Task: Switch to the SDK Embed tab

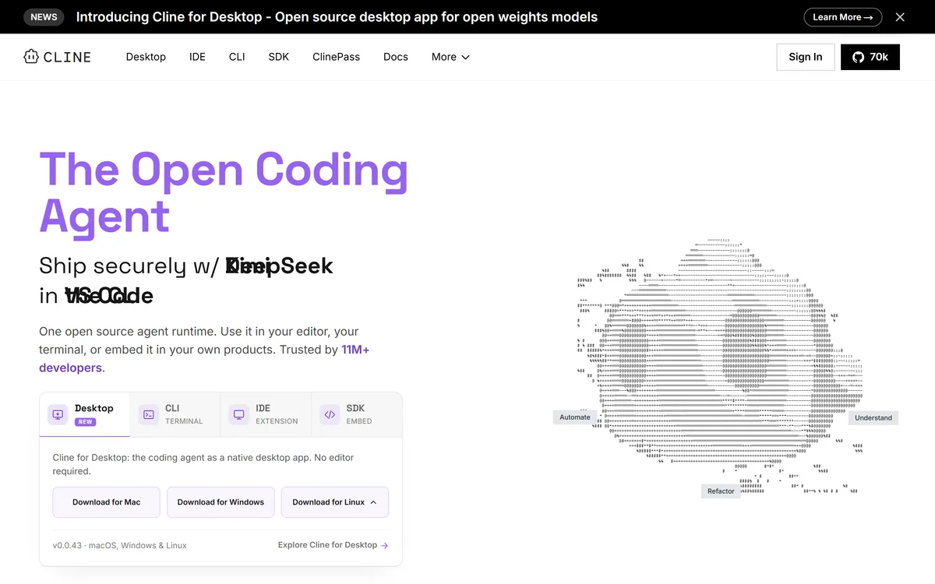Action: tap(356, 414)
